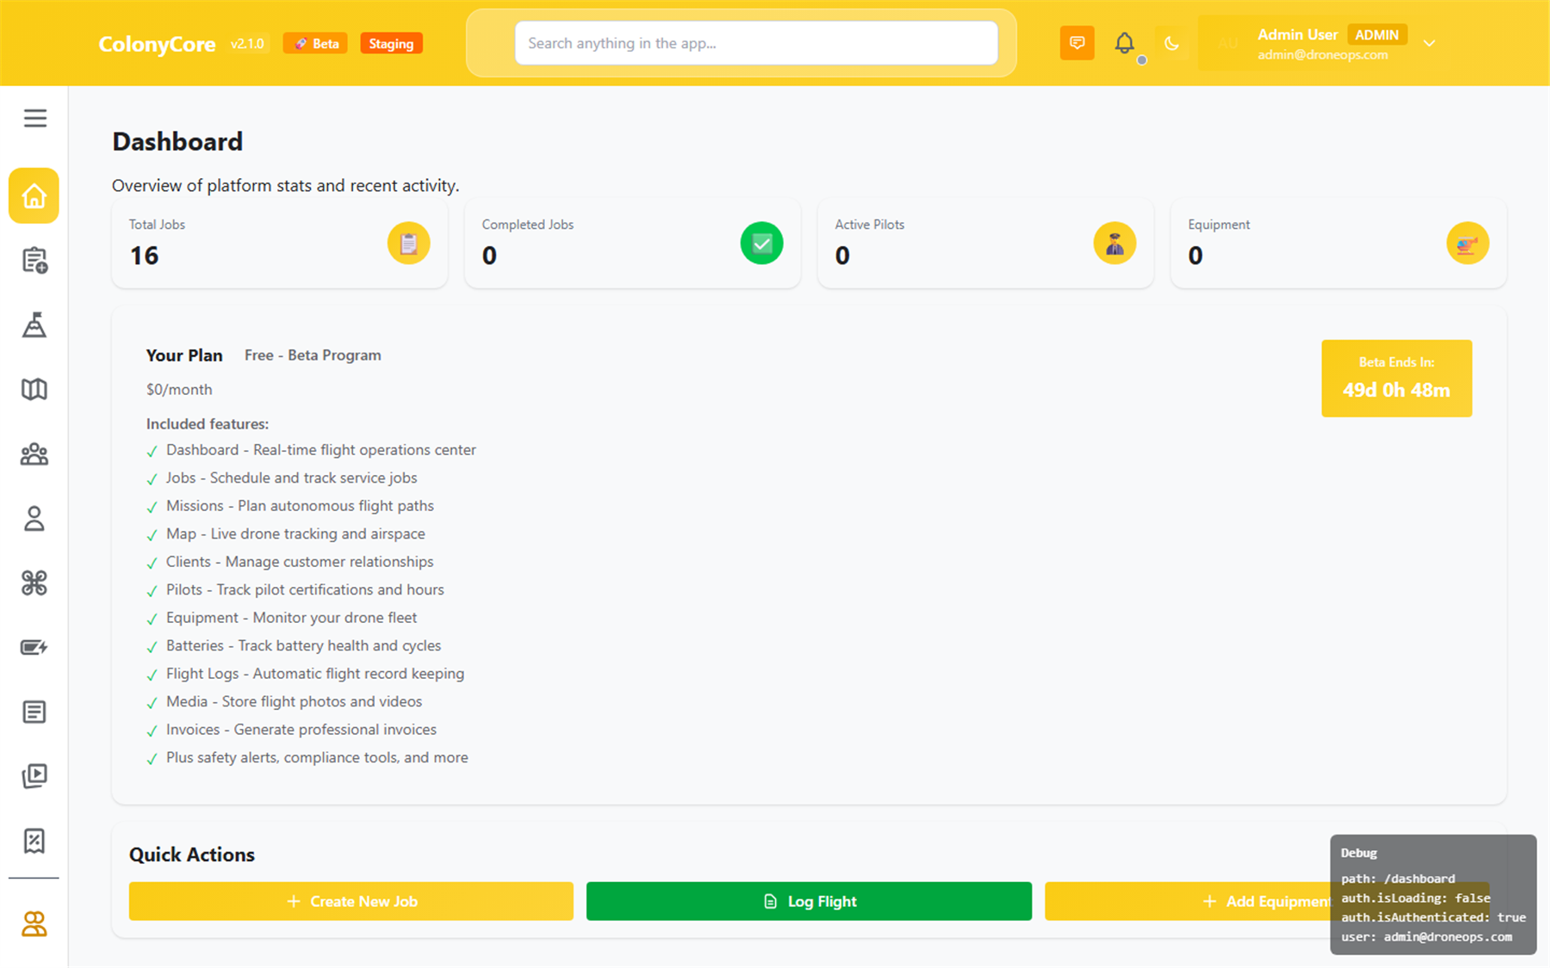The height and width of the screenshot is (968, 1550).
Task: Click the Create New Job button
Action: 350,901
